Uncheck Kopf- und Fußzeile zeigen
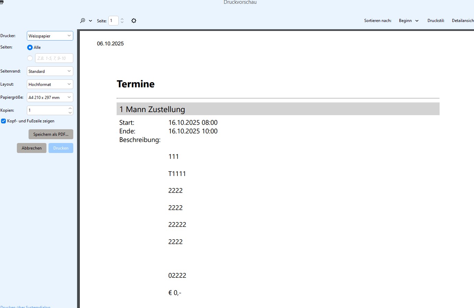 pos(3,121)
